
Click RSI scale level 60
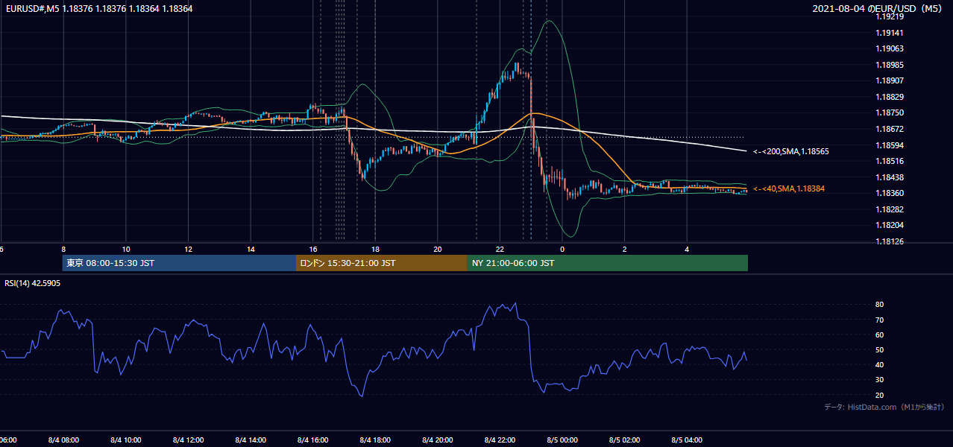[x=880, y=335]
